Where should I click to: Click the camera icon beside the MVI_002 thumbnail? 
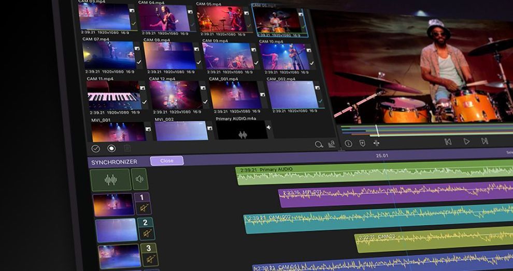point(210,128)
